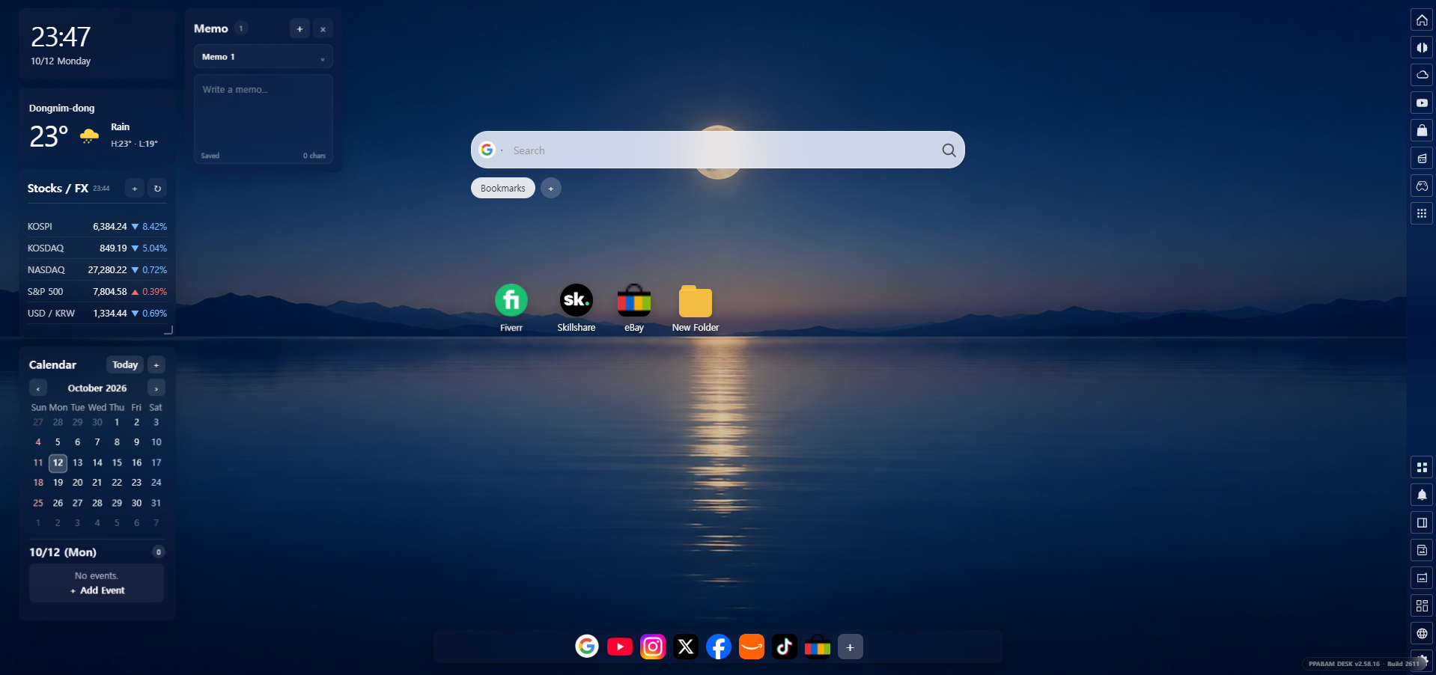This screenshot has width=1436, height=675.
Task: Open the Home icon in right sidebar
Action: (x=1422, y=20)
